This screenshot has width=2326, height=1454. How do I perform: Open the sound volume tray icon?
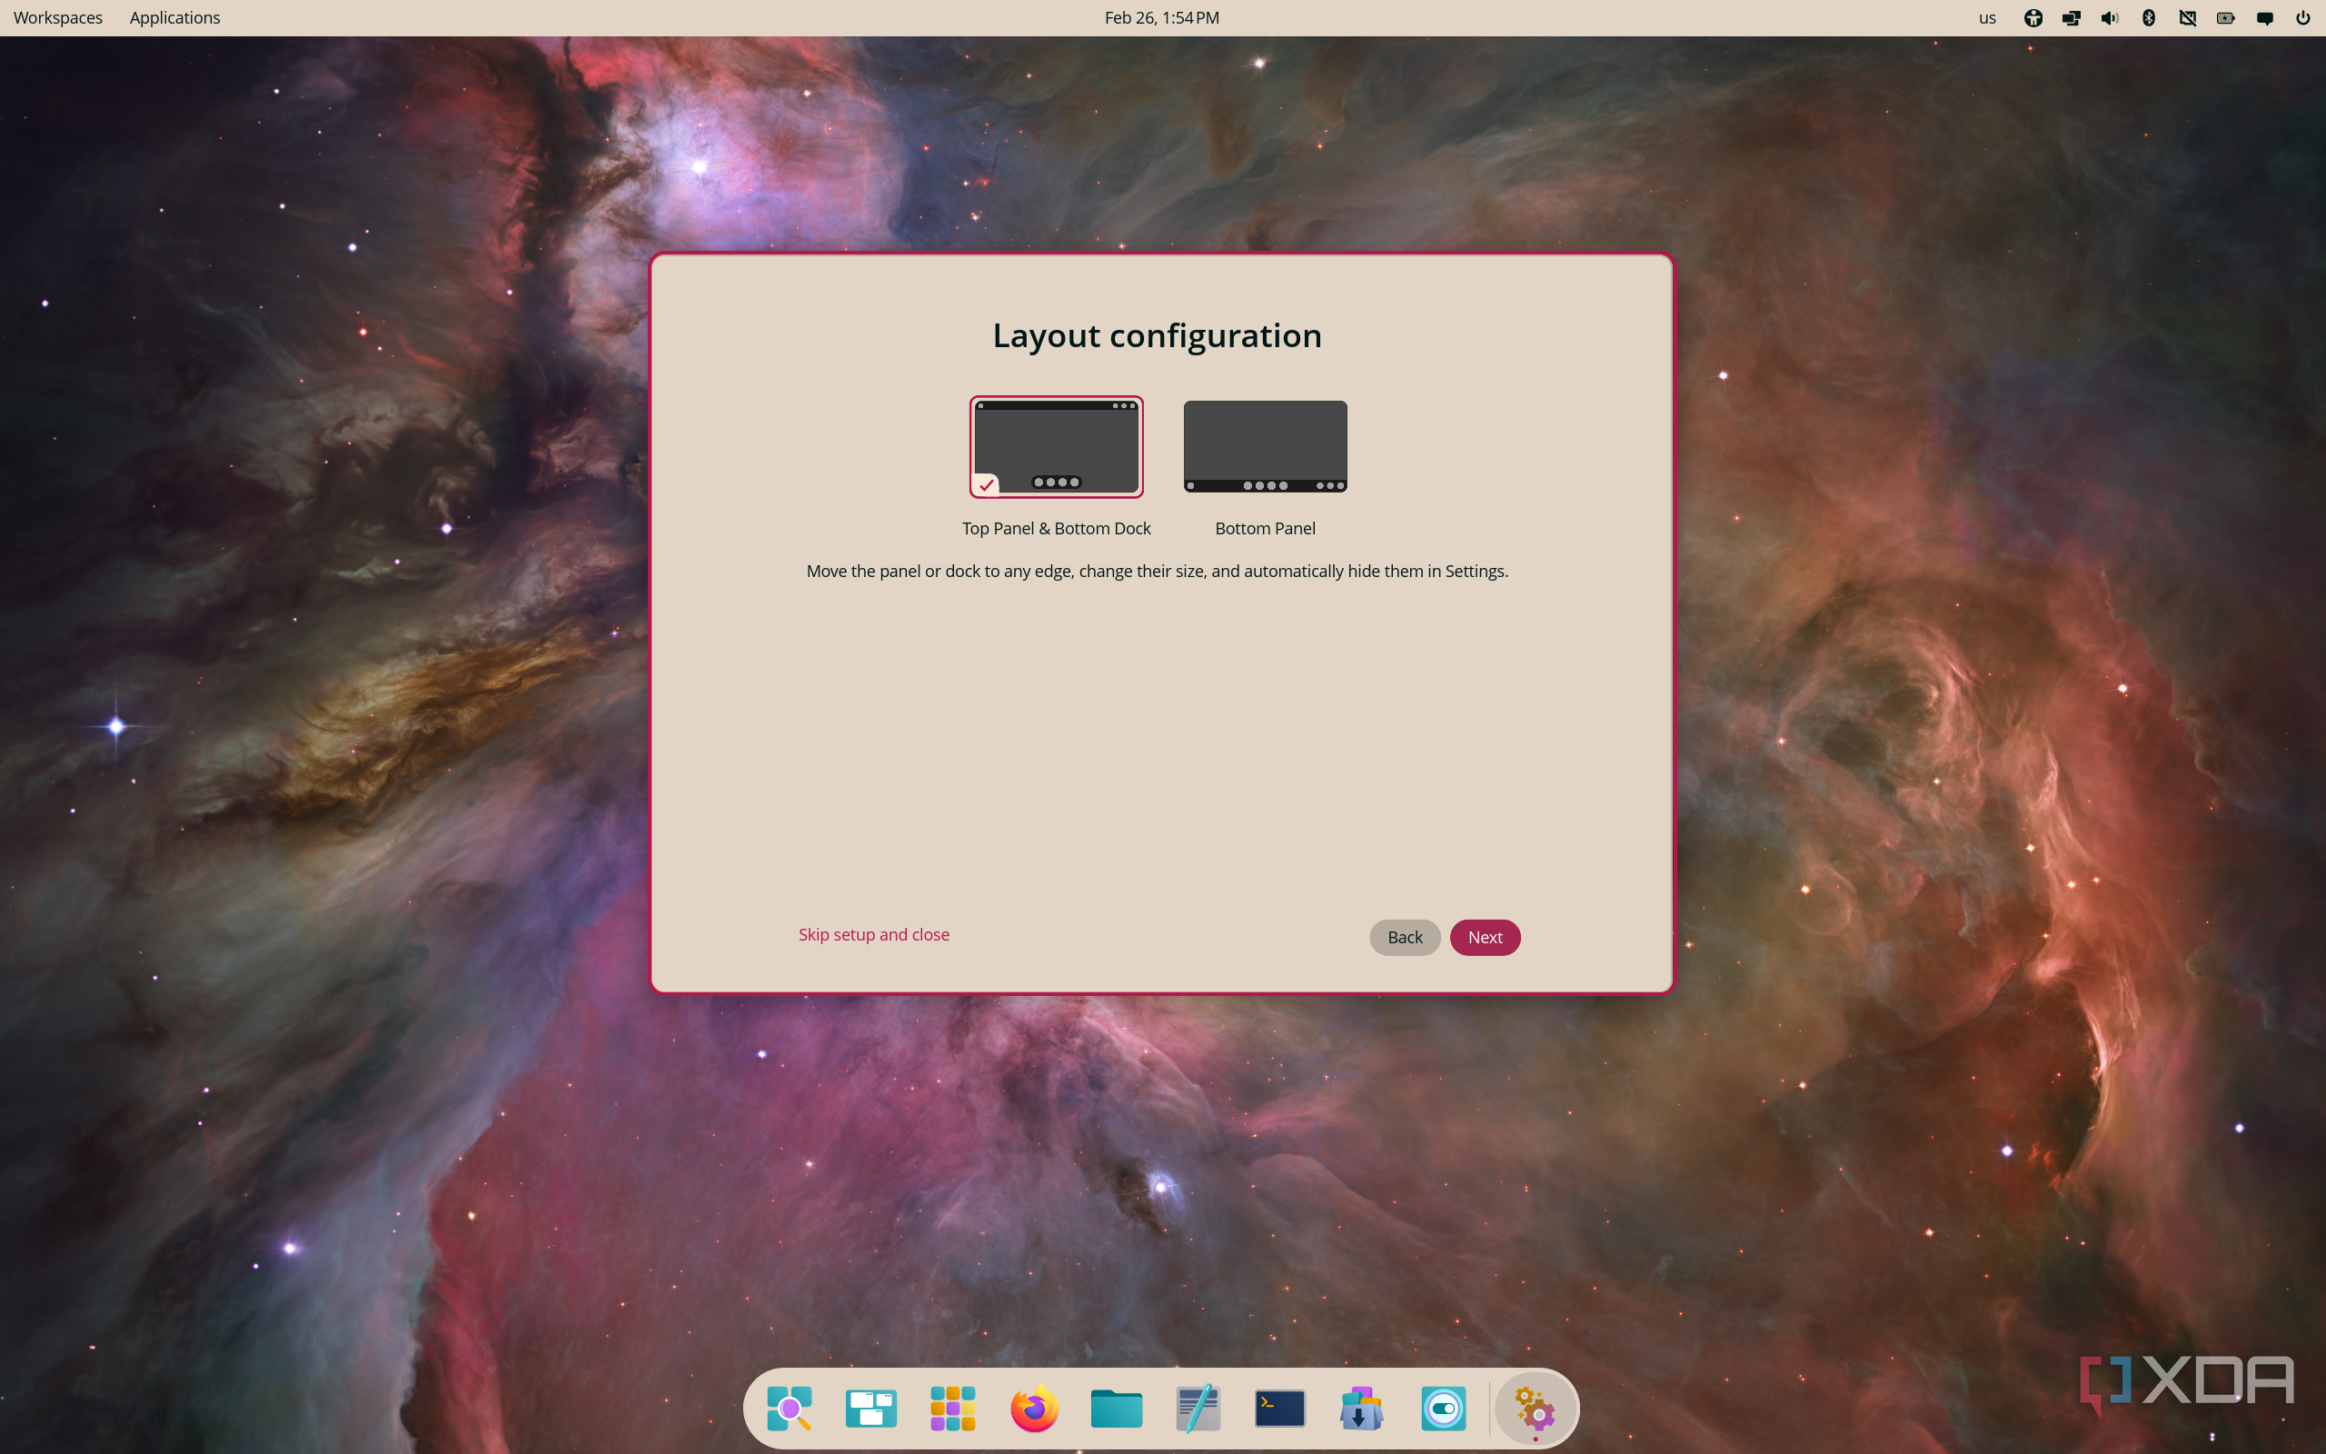(x=2110, y=17)
